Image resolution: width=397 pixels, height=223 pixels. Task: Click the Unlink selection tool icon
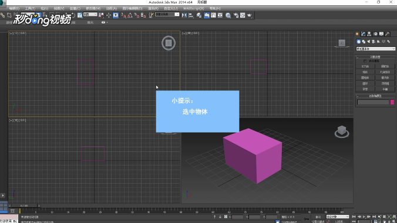pyautogui.click(x=9, y=15)
